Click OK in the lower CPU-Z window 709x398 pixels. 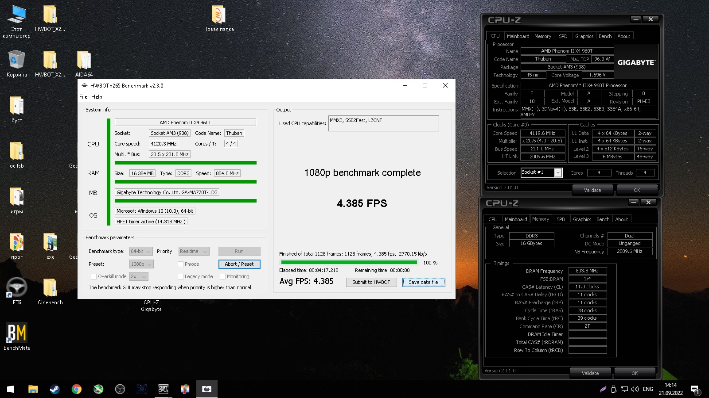pyautogui.click(x=635, y=373)
